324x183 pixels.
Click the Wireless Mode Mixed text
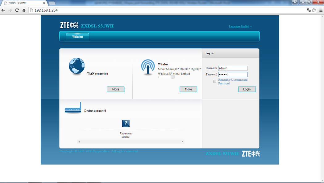coord(180,69)
